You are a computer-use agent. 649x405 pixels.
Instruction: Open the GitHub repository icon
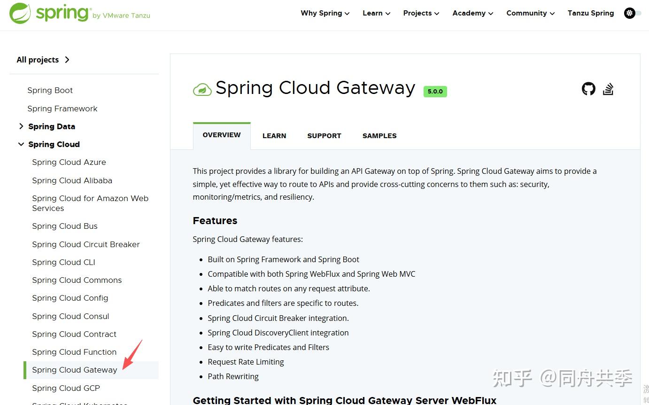588,89
